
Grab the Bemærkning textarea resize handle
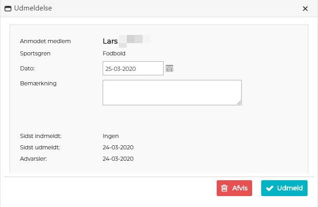point(239,103)
